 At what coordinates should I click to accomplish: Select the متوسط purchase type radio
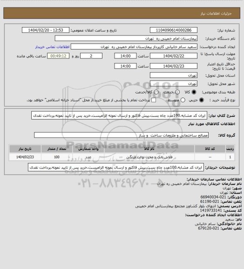(x=183, y=100)
